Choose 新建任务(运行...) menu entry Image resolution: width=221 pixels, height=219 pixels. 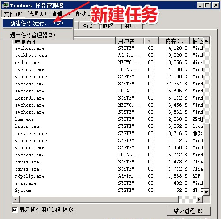pyautogui.click(x=38, y=23)
